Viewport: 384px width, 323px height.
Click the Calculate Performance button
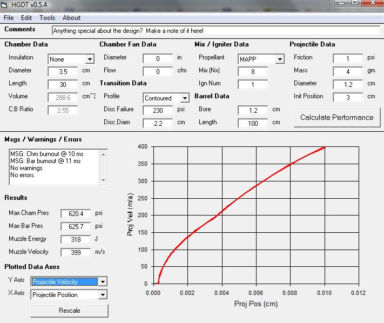click(336, 117)
